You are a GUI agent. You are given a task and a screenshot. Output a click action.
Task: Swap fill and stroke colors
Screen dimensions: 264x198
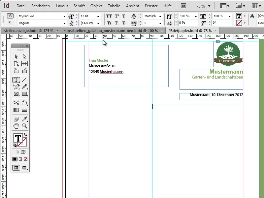25,135
